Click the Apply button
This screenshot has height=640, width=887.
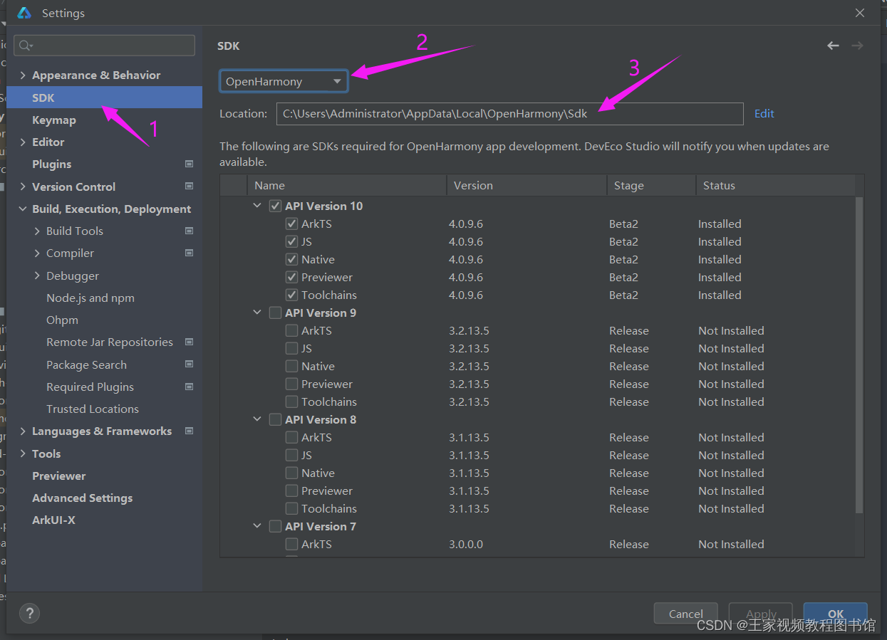[x=761, y=614]
